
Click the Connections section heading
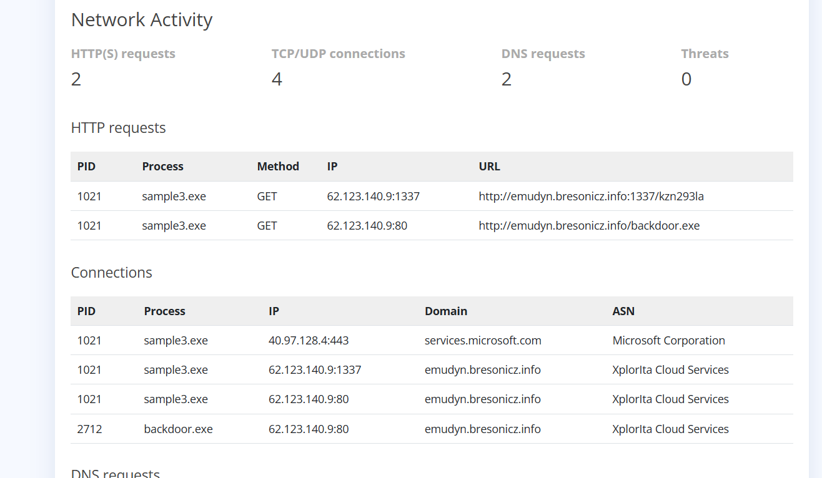[112, 273]
